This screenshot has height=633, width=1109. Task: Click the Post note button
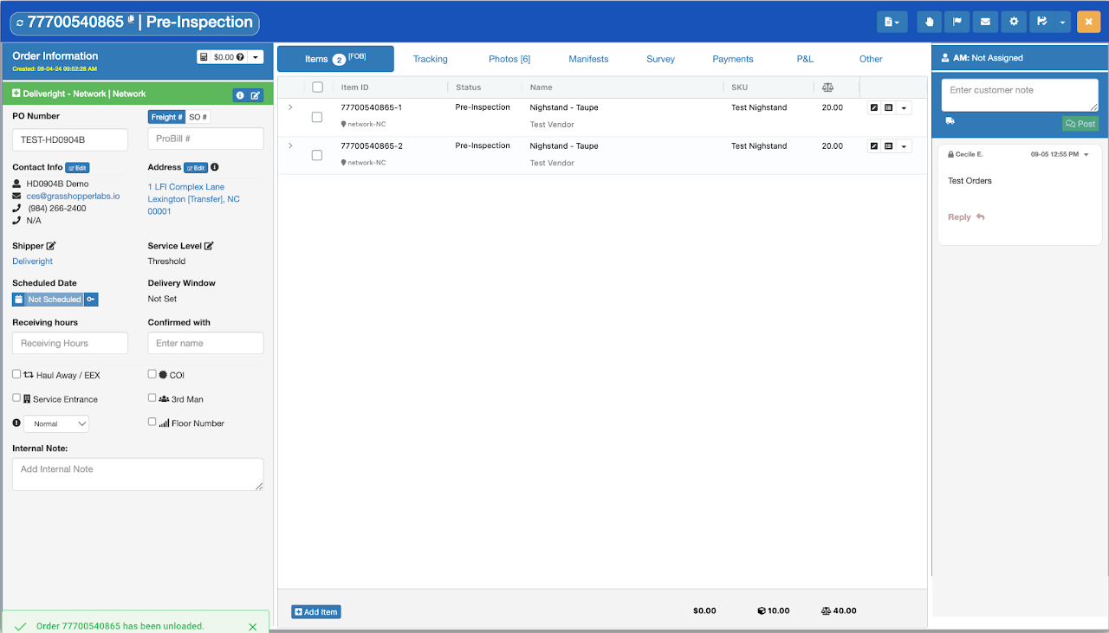pos(1080,124)
